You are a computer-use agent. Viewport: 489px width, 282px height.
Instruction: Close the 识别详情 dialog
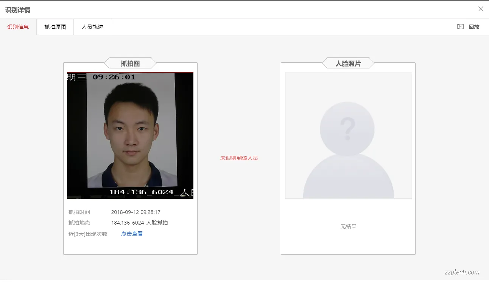pos(481,8)
